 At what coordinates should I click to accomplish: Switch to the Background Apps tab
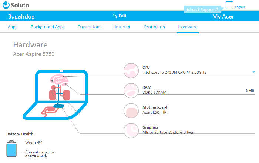tap(47, 27)
